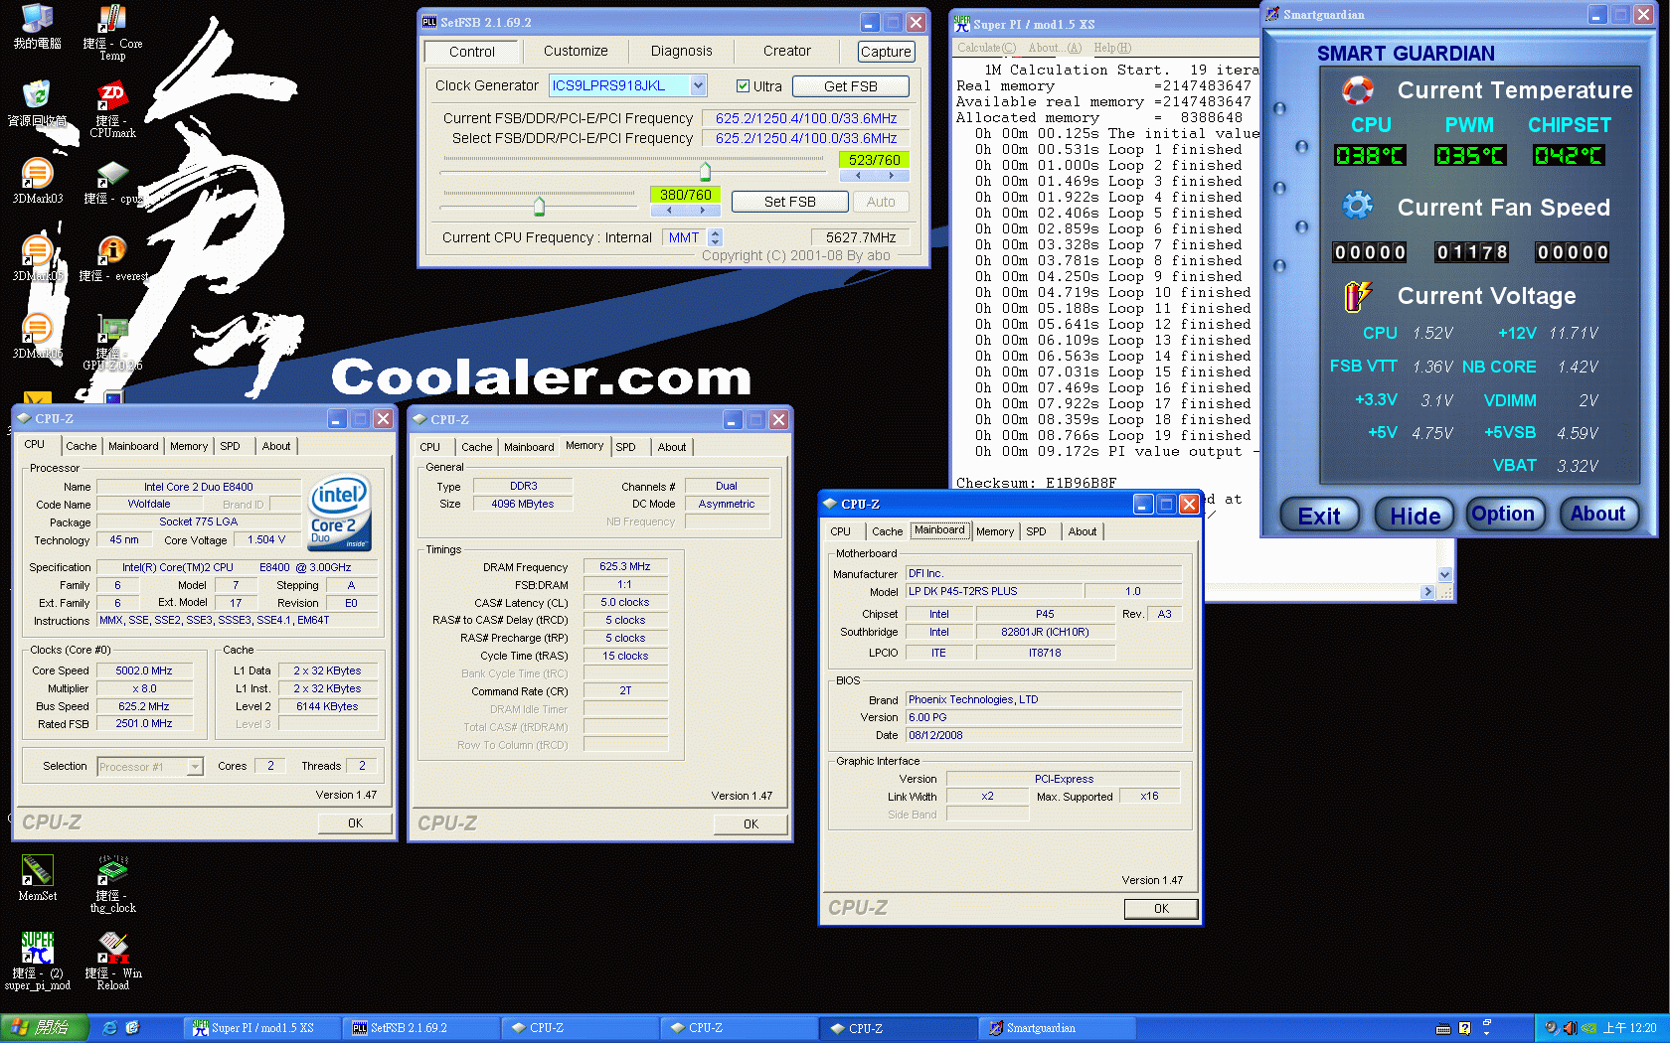Launch the everest desktop shortcut
This screenshot has width=1670, height=1043.
tap(112, 258)
